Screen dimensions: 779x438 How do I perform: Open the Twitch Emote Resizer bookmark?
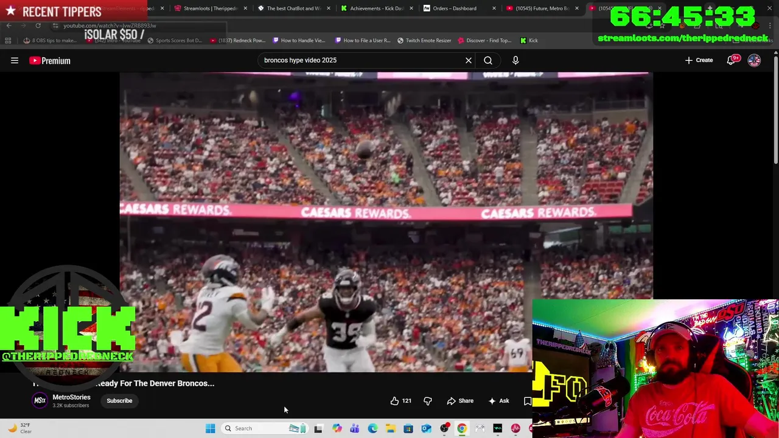click(x=424, y=40)
